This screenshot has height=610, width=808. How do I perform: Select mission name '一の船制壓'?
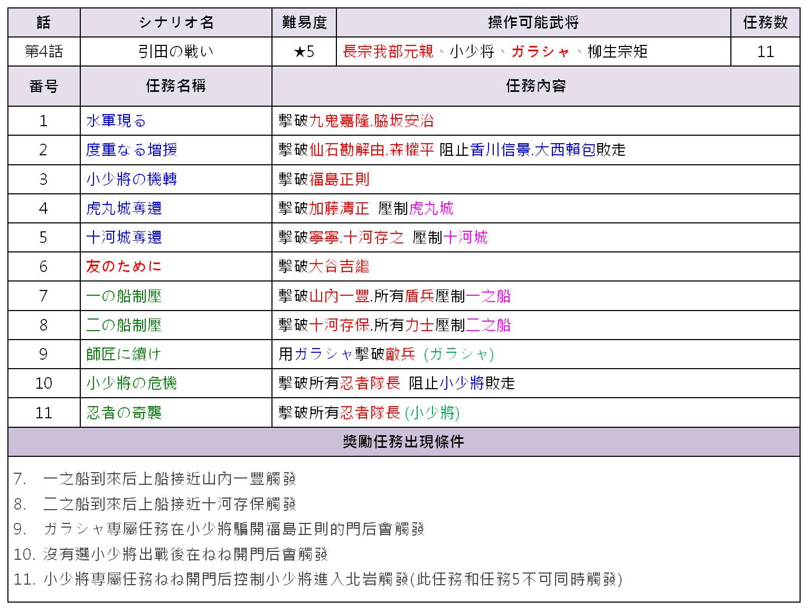[124, 296]
